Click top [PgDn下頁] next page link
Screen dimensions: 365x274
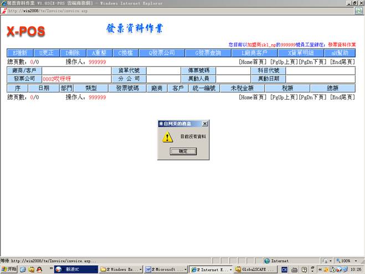tap(313, 63)
